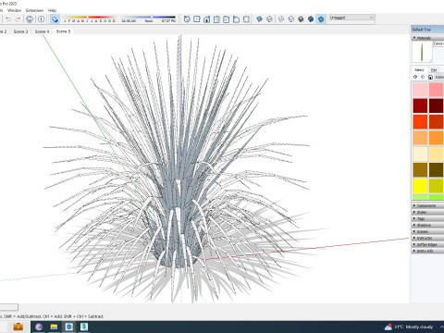This screenshot has height=333, width=444.
Task: Expand the Components panel
Action: pyautogui.click(x=427, y=205)
